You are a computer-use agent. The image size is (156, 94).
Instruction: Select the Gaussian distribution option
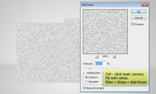pos(86,82)
